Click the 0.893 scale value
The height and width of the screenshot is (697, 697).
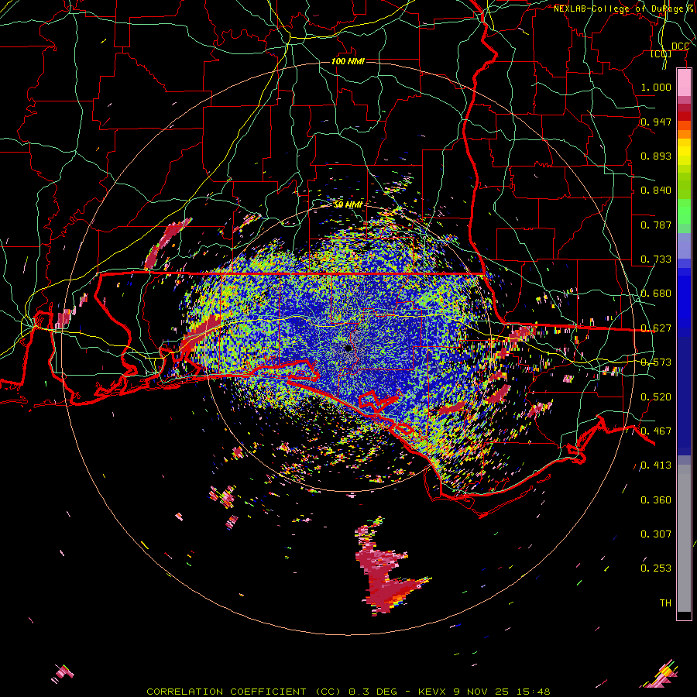tap(656, 156)
